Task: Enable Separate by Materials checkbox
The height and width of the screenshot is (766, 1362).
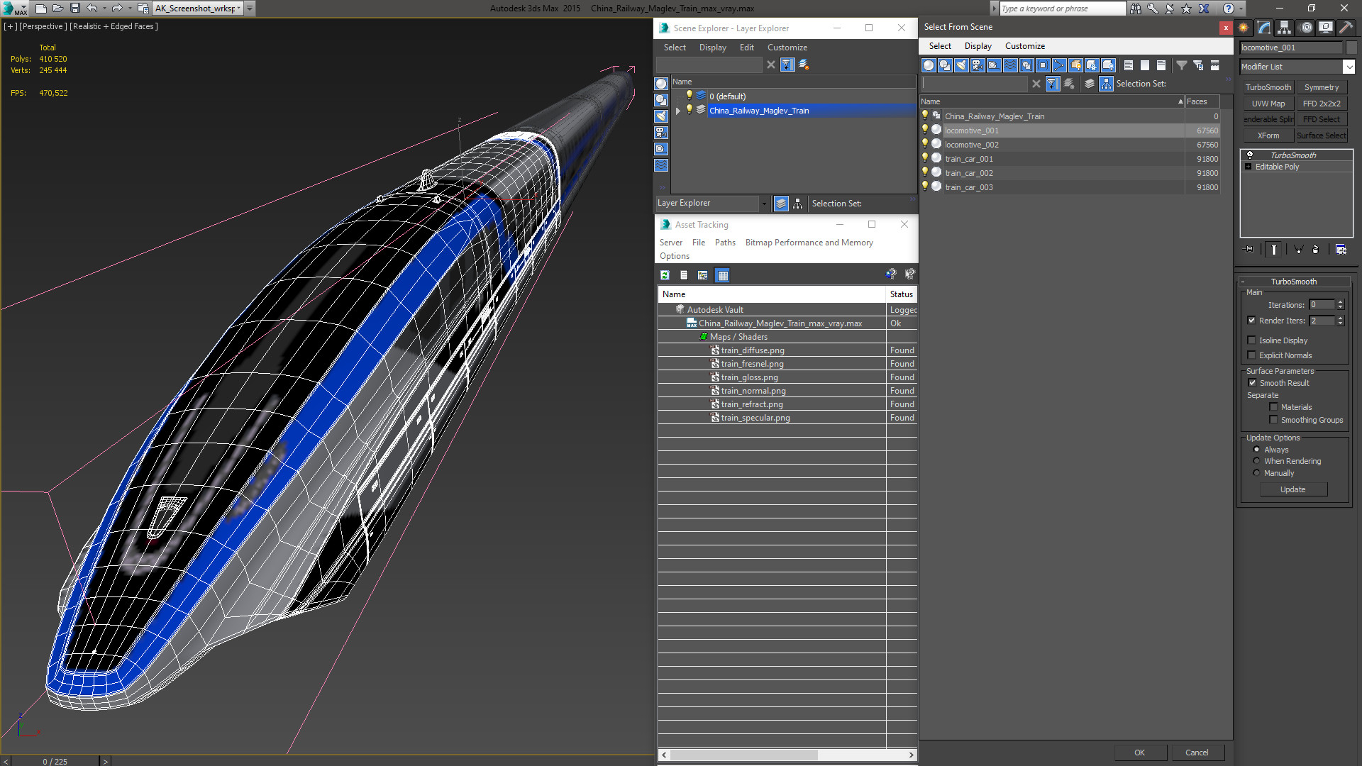Action: point(1273,407)
